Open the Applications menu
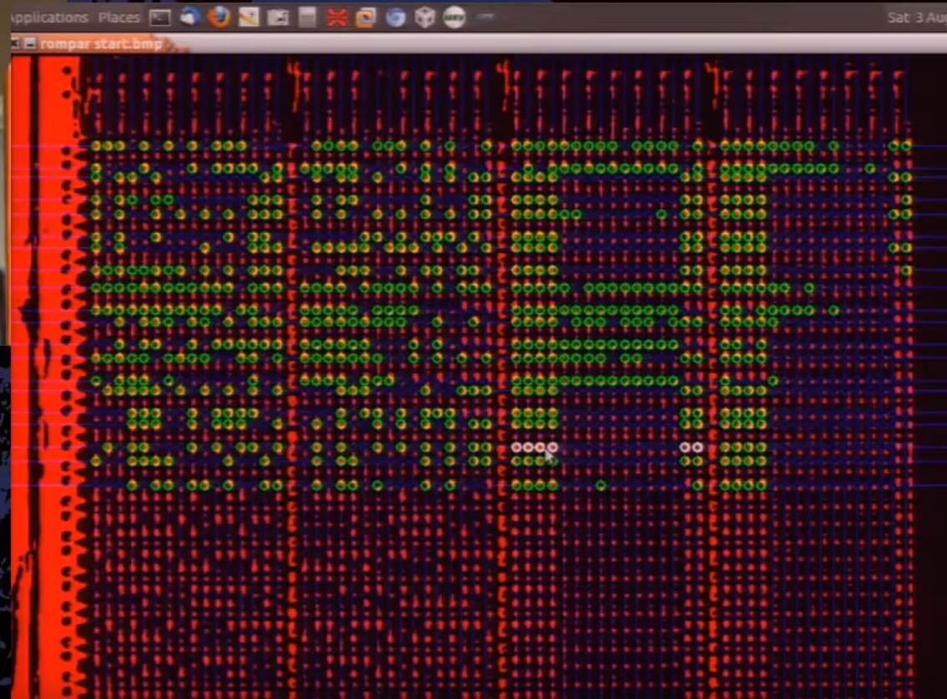Viewport: 947px width, 699px height. (x=47, y=17)
